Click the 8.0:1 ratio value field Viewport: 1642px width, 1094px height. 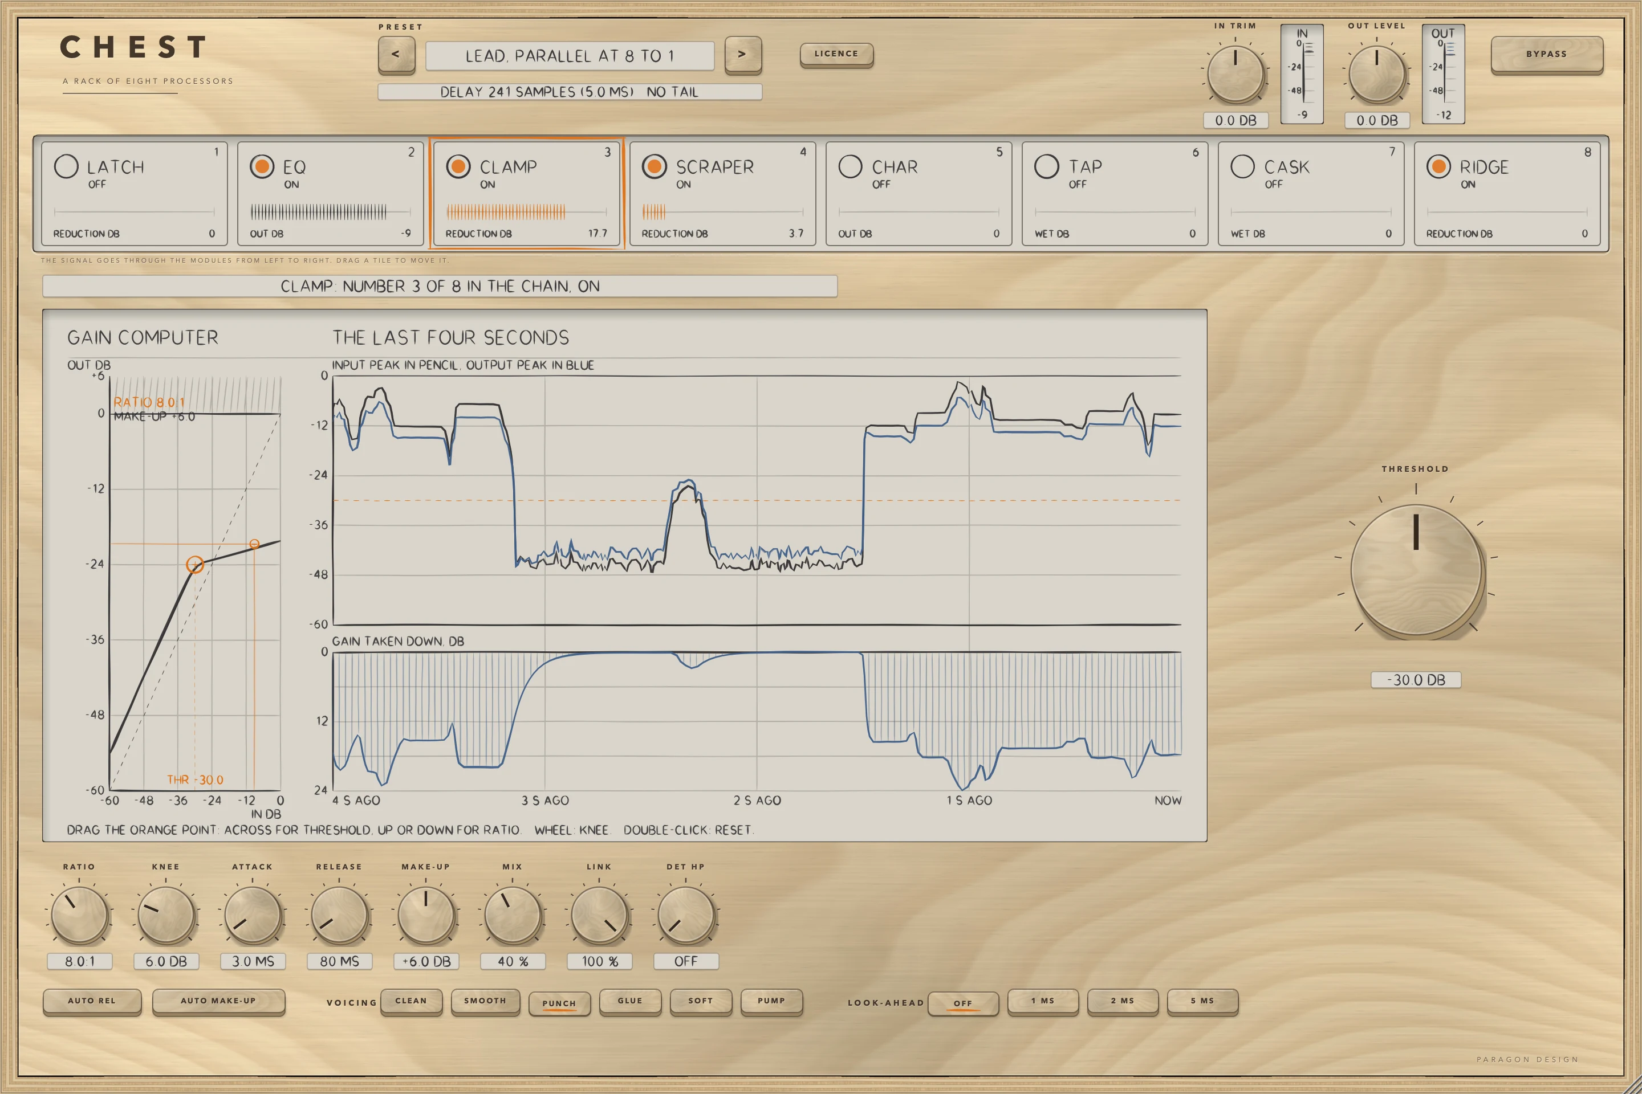click(80, 961)
